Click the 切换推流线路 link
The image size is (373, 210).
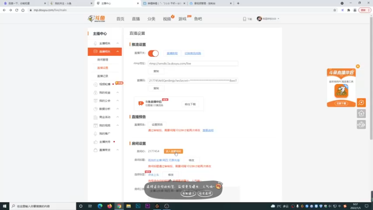point(193,53)
